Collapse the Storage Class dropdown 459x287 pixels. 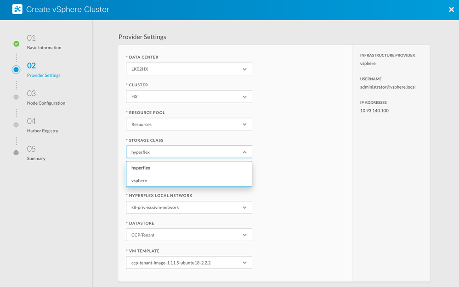[x=189, y=152]
